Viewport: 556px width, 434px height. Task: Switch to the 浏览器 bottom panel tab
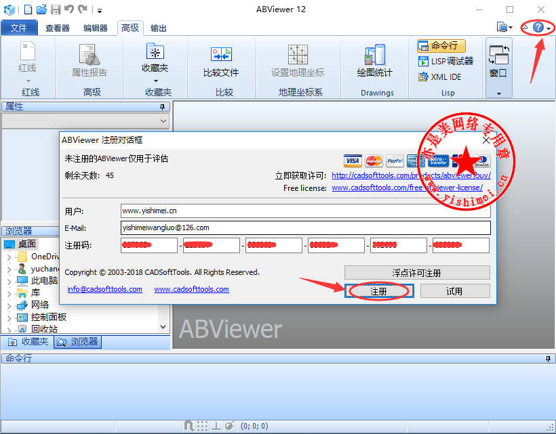77,342
